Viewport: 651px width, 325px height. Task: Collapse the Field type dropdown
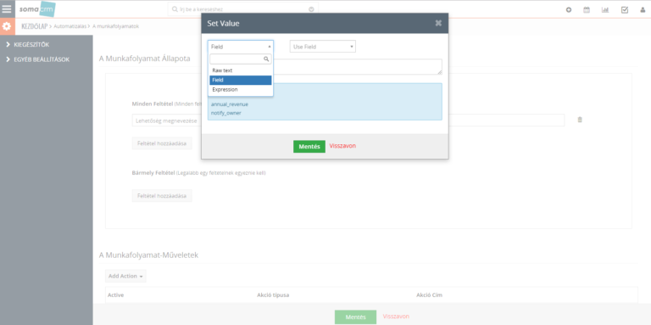pos(241,47)
